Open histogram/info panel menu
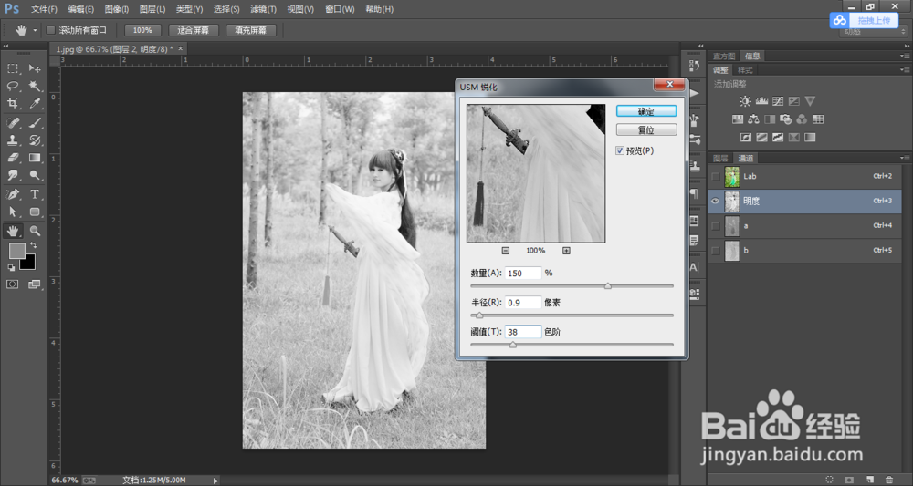Image resolution: width=913 pixels, height=486 pixels. (x=904, y=56)
